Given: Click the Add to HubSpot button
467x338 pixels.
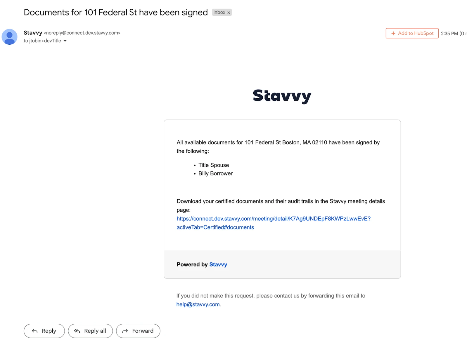Looking at the screenshot, I should [x=412, y=33].
